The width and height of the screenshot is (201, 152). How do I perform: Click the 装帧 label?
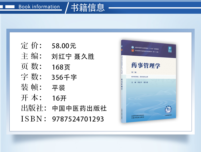tap(31, 87)
